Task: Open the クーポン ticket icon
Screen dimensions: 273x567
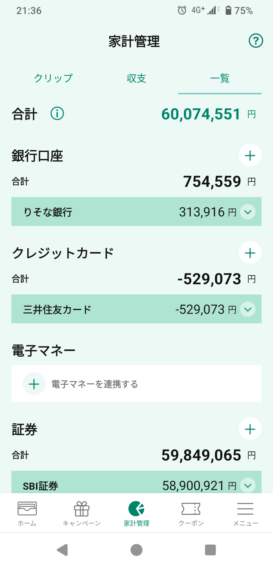Action: coord(191,509)
